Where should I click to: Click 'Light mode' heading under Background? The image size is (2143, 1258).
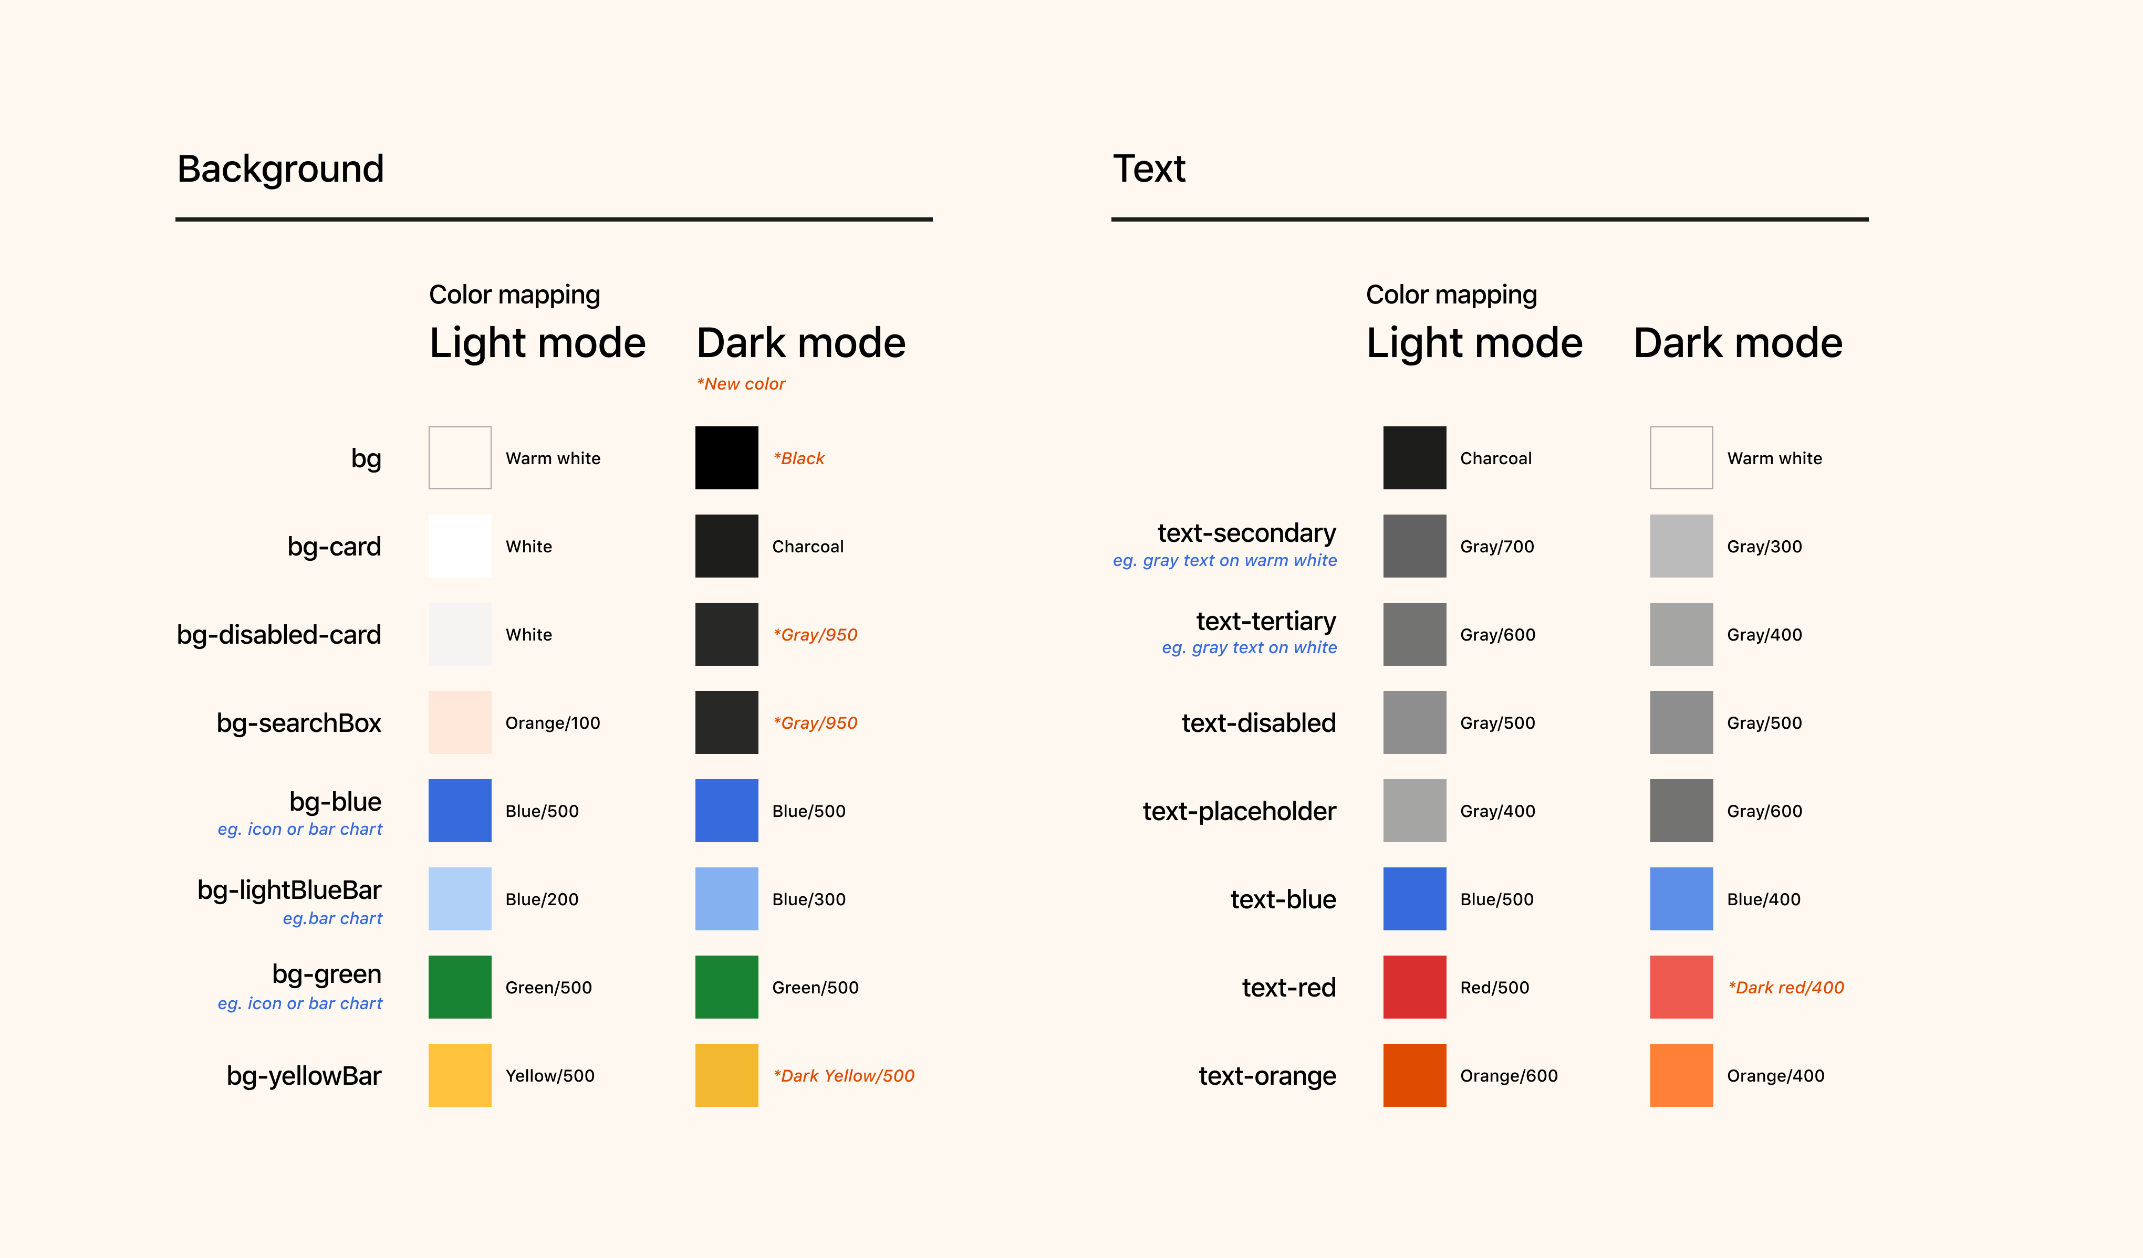pos(537,343)
